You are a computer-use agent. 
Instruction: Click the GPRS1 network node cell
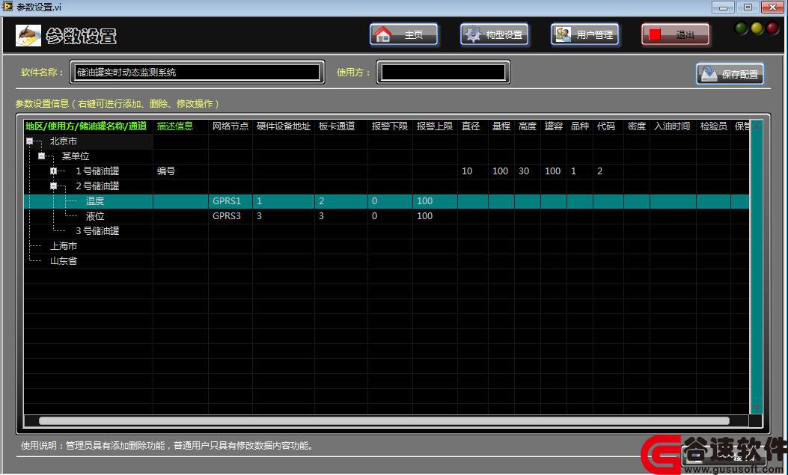click(x=227, y=200)
